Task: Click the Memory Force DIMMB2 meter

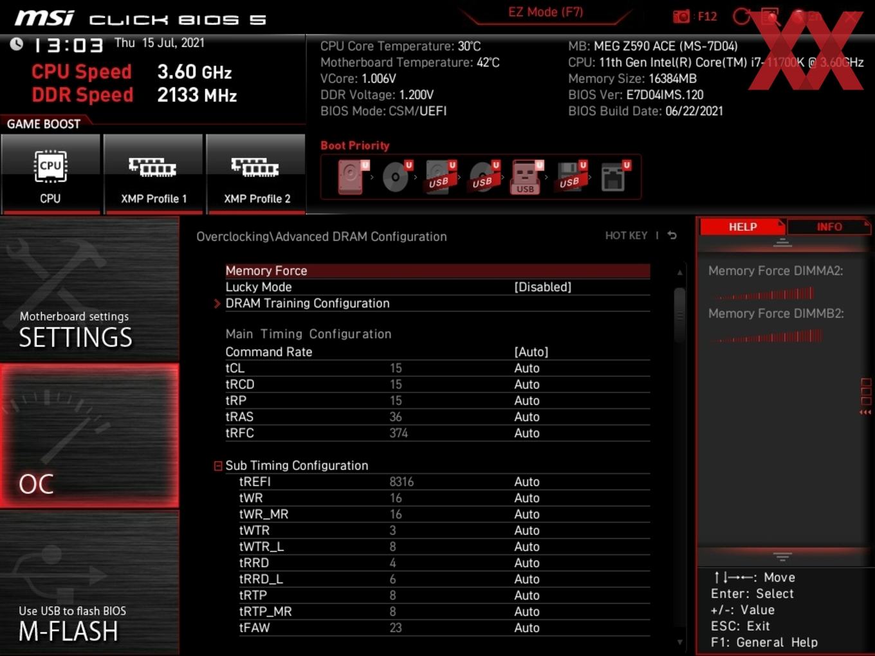Action: coord(768,336)
